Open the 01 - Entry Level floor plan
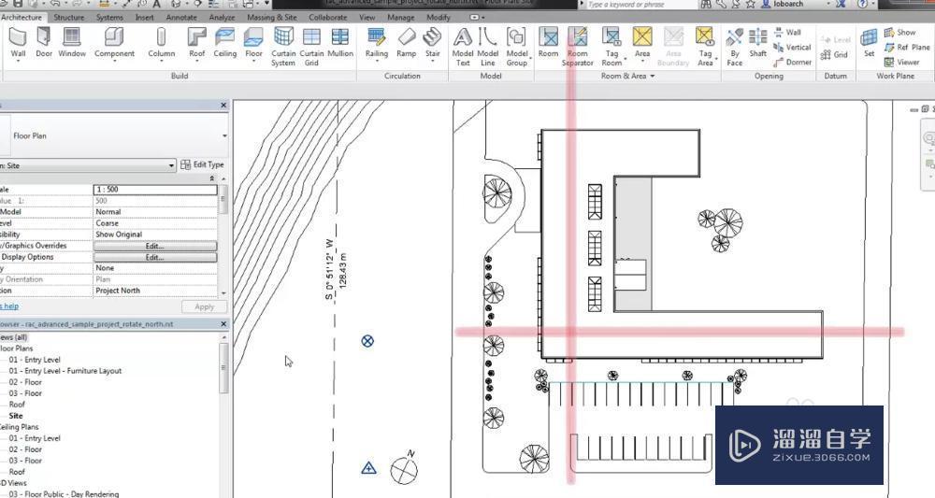This screenshot has height=498, width=935. coord(35,360)
